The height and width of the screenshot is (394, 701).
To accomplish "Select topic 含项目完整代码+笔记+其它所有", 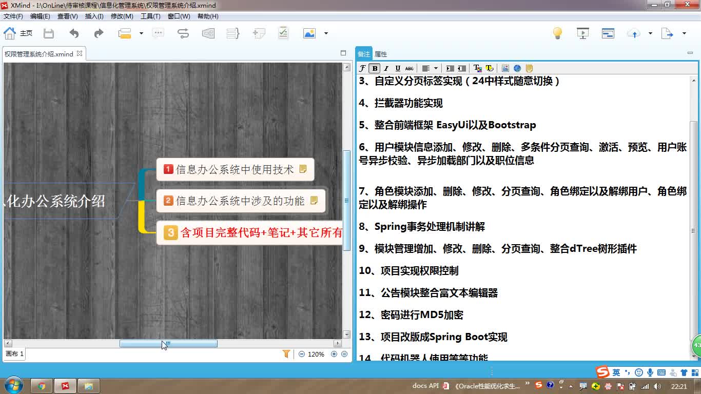I will click(249, 233).
